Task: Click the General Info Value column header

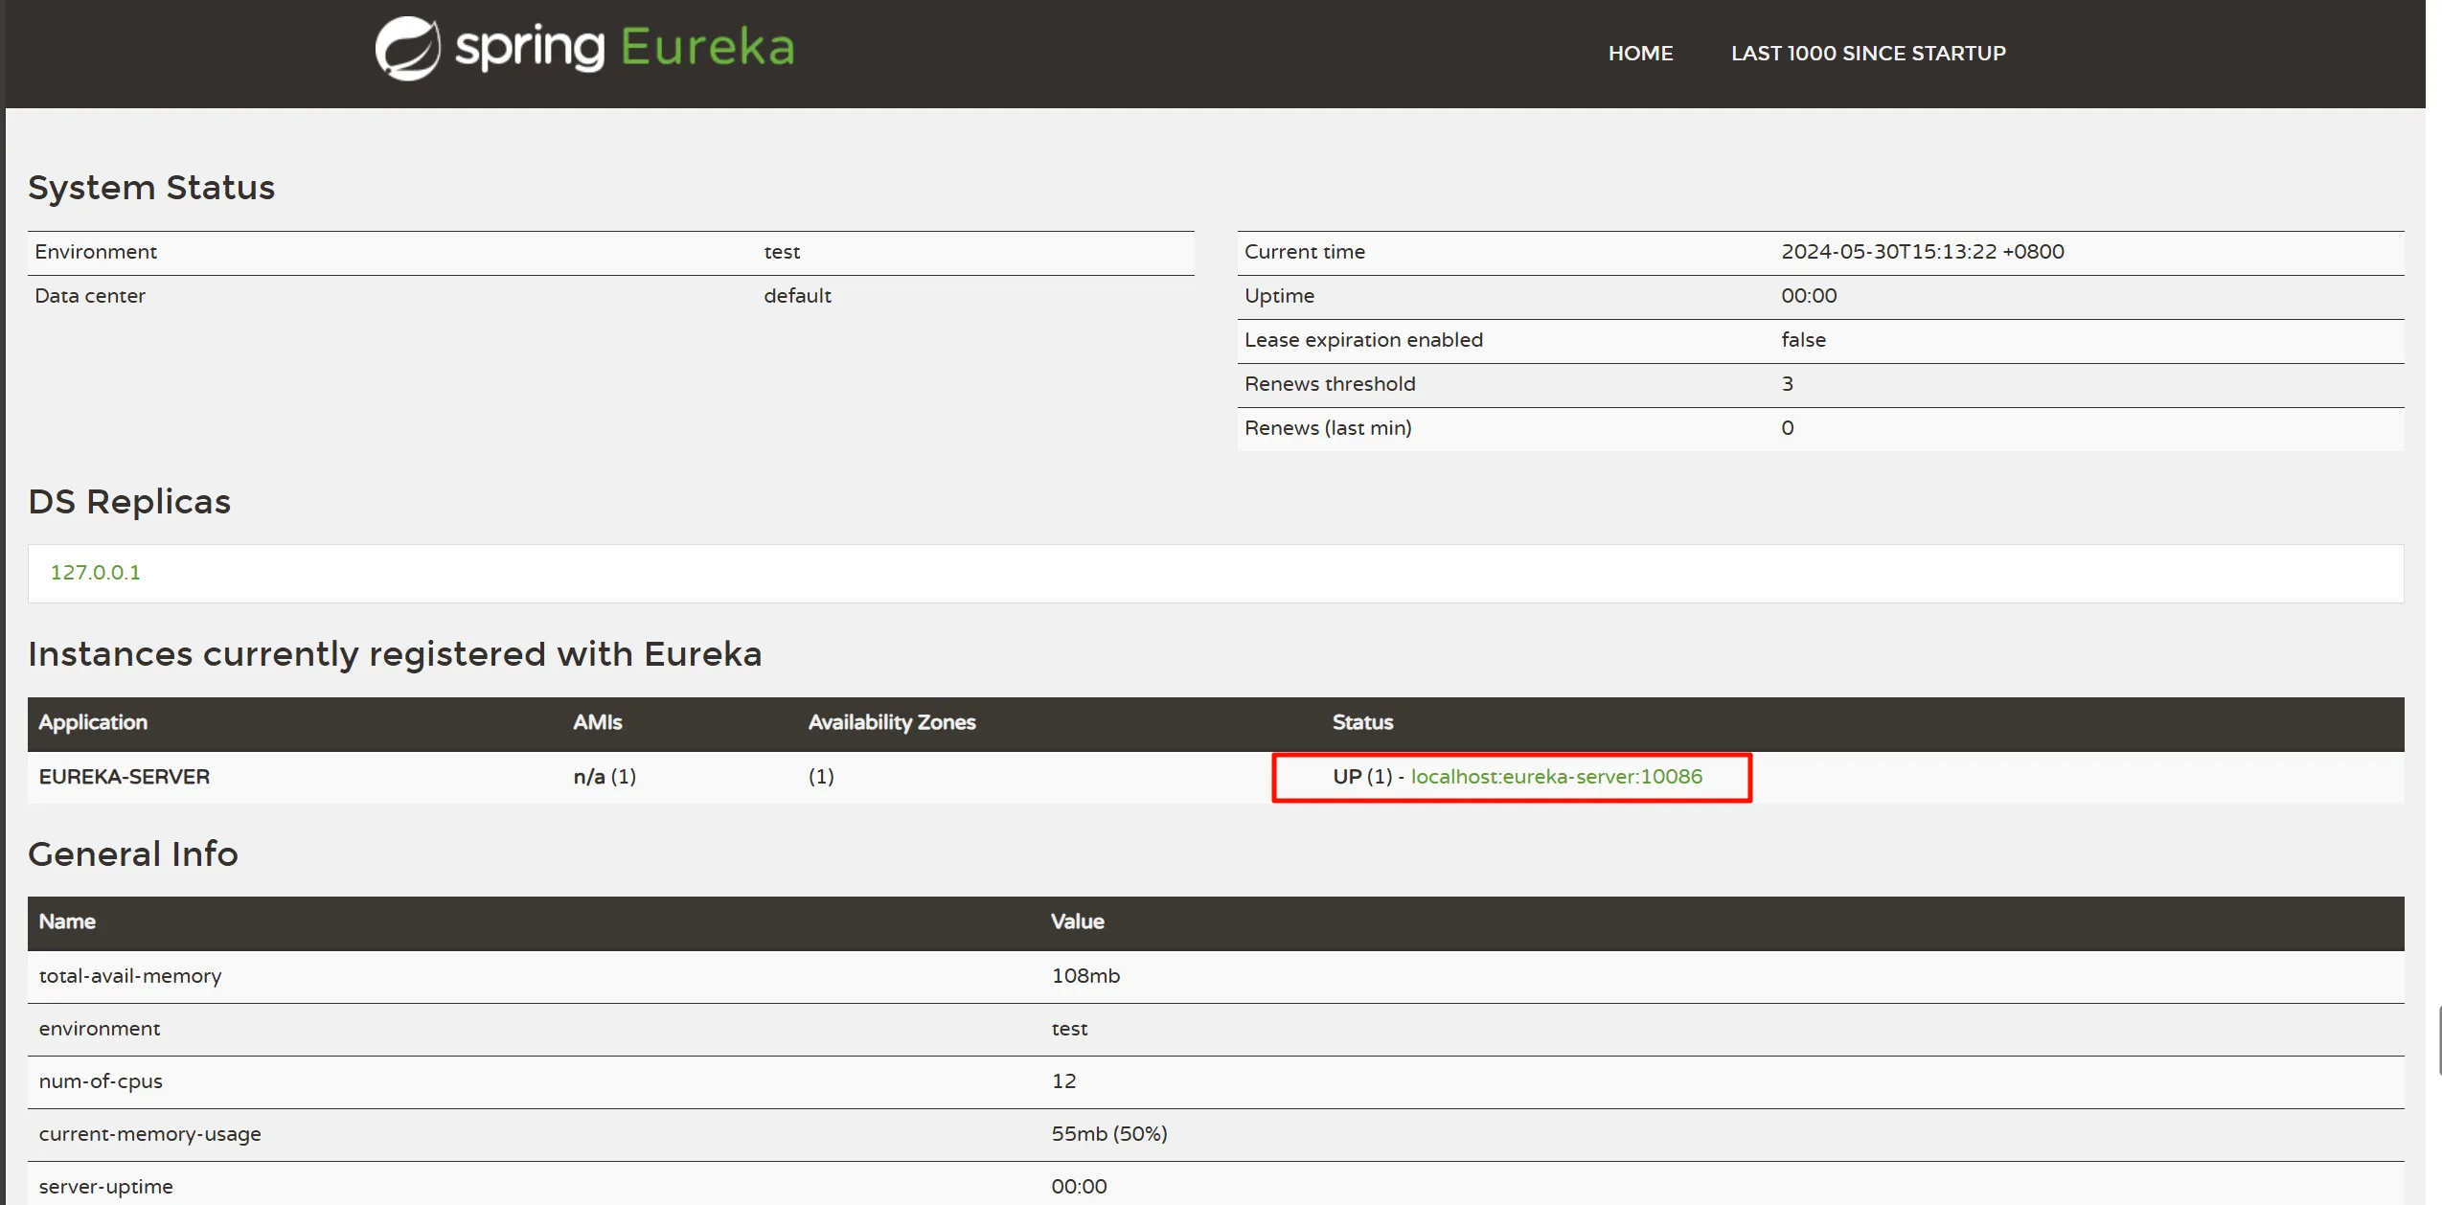Action: pos(1077,921)
